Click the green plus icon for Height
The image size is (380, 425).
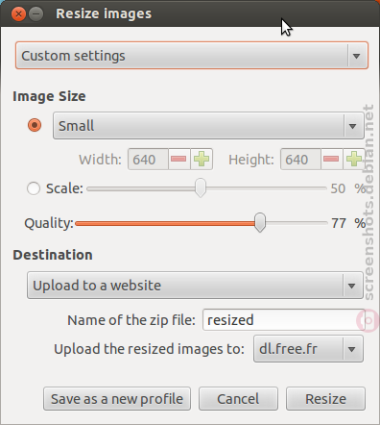coord(354,160)
